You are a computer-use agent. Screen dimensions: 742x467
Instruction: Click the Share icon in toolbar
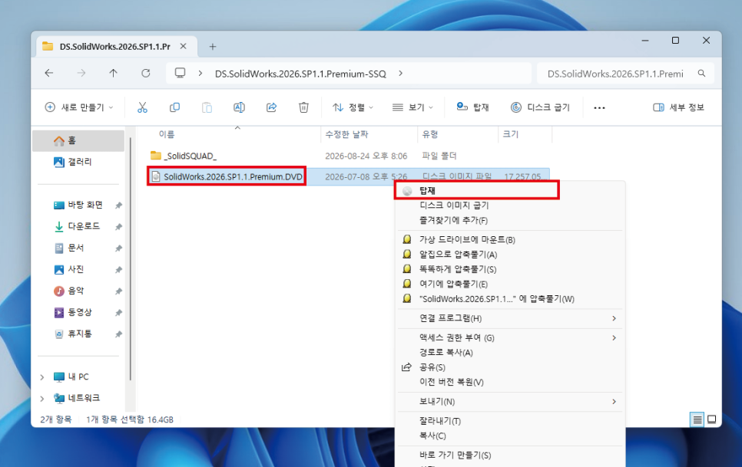point(271,107)
